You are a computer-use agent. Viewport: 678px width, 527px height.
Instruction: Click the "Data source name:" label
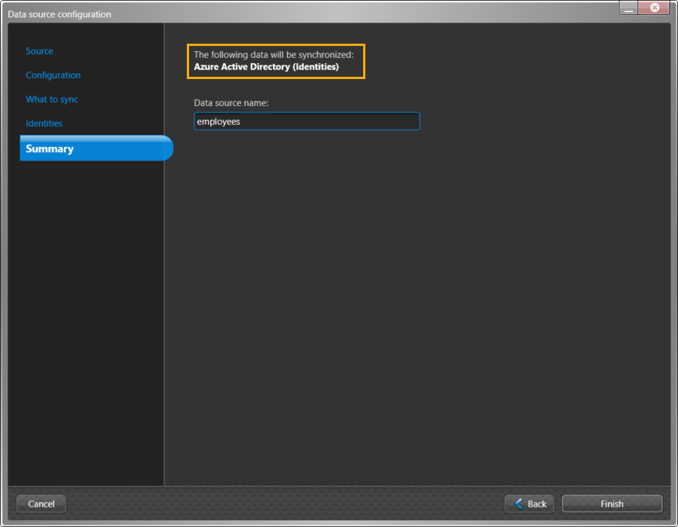pyautogui.click(x=231, y=103)
